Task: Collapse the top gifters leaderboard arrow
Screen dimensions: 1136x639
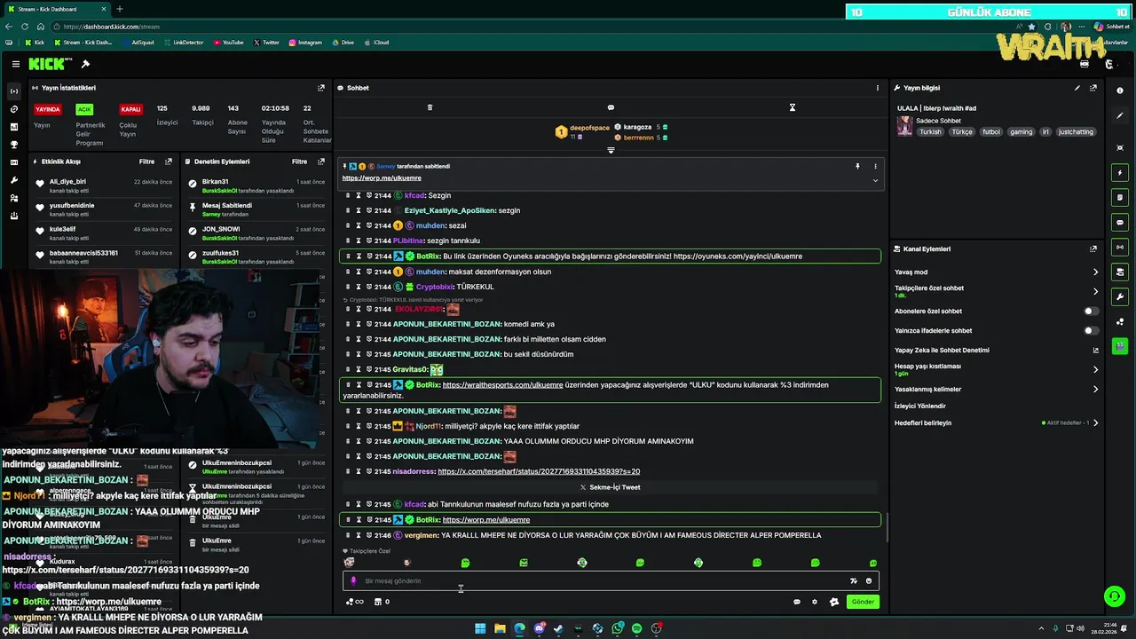Action: [x=611, y=150]
